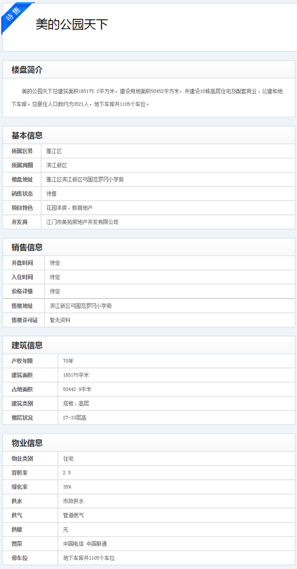The height and width of the screenshot is (569, 297).
Task: Click the 价格详情 row label
Action: [22, 291]
